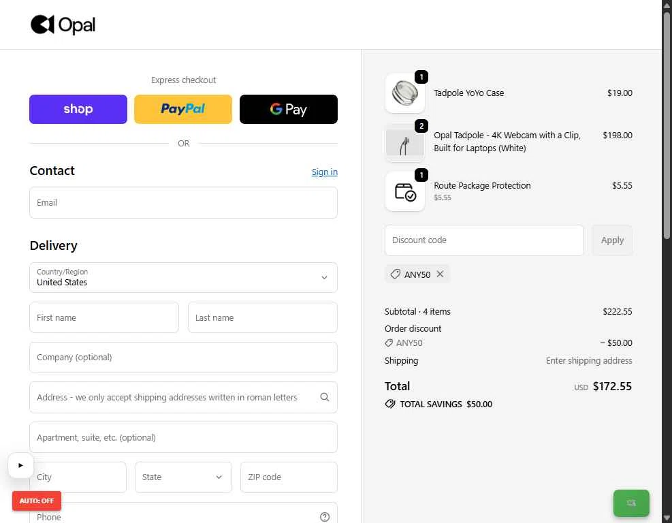Viewport: 672px width, 523px height.
Task: Open the green chat widget icon
Action: (631, 503)
